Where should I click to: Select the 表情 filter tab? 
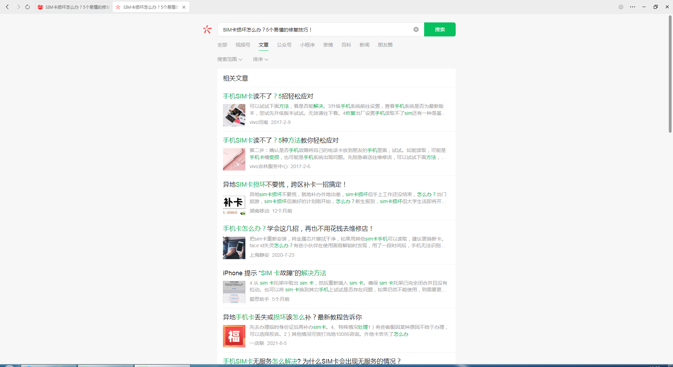click(x=328, y=45)
